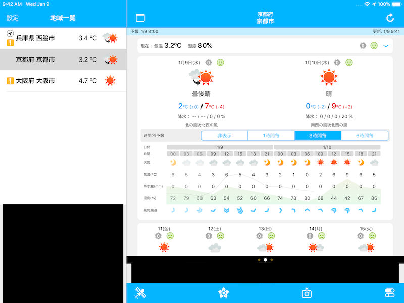Open 設定 settings

[x=13, y=18]
